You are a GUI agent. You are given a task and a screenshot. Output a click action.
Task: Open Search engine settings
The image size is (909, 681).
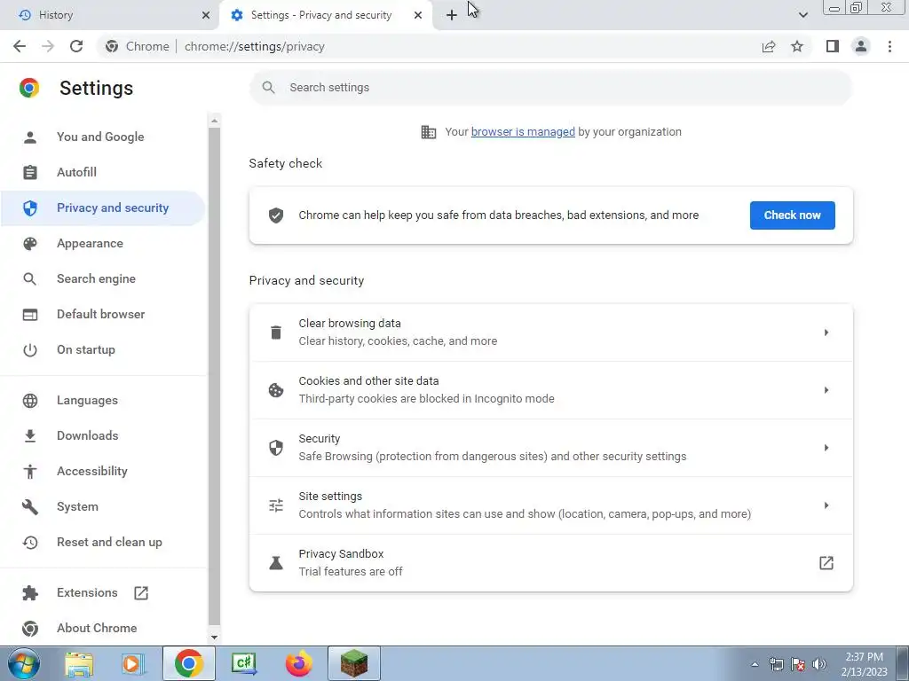pos(103,278)
